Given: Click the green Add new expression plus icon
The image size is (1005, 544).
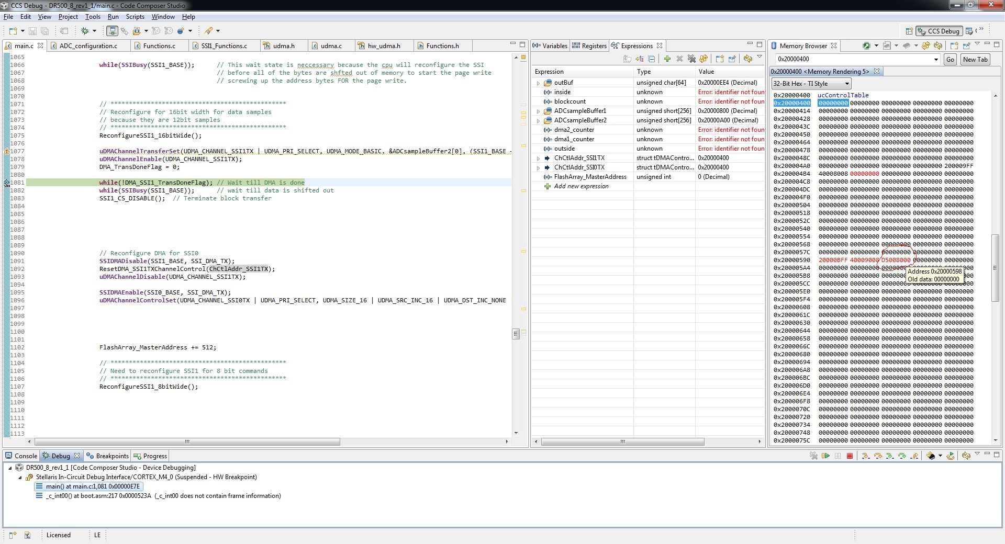Looking at the screenshot, I should [667, 59].
